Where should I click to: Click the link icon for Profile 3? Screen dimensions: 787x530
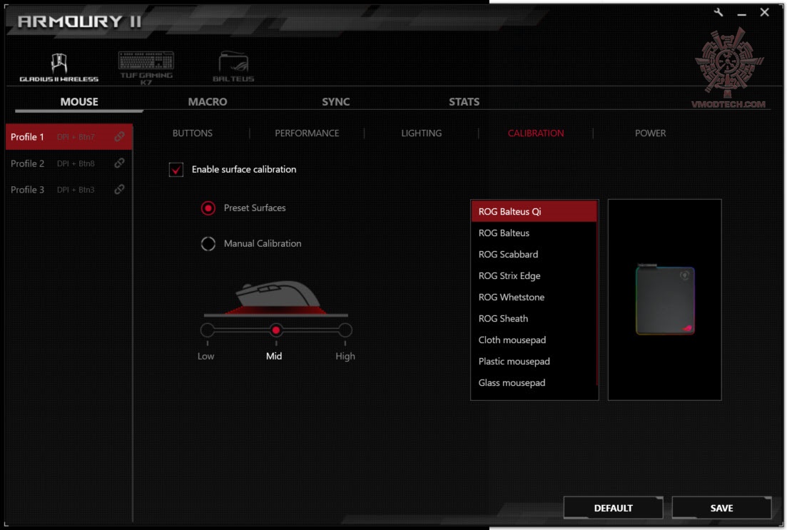[x=119, y=189]
